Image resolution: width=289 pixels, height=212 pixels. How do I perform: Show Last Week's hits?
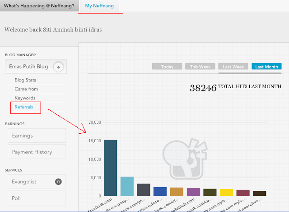(233, 67)
